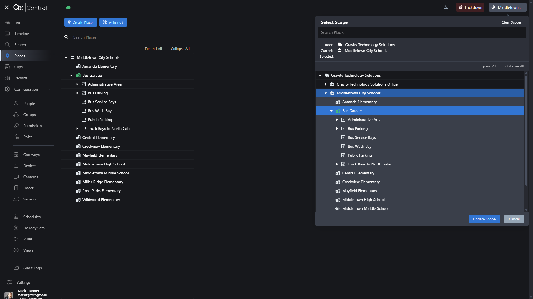The height and width of the screenshot is (299, 533).
Task: Open the Clips section
Action: [19, 67]
